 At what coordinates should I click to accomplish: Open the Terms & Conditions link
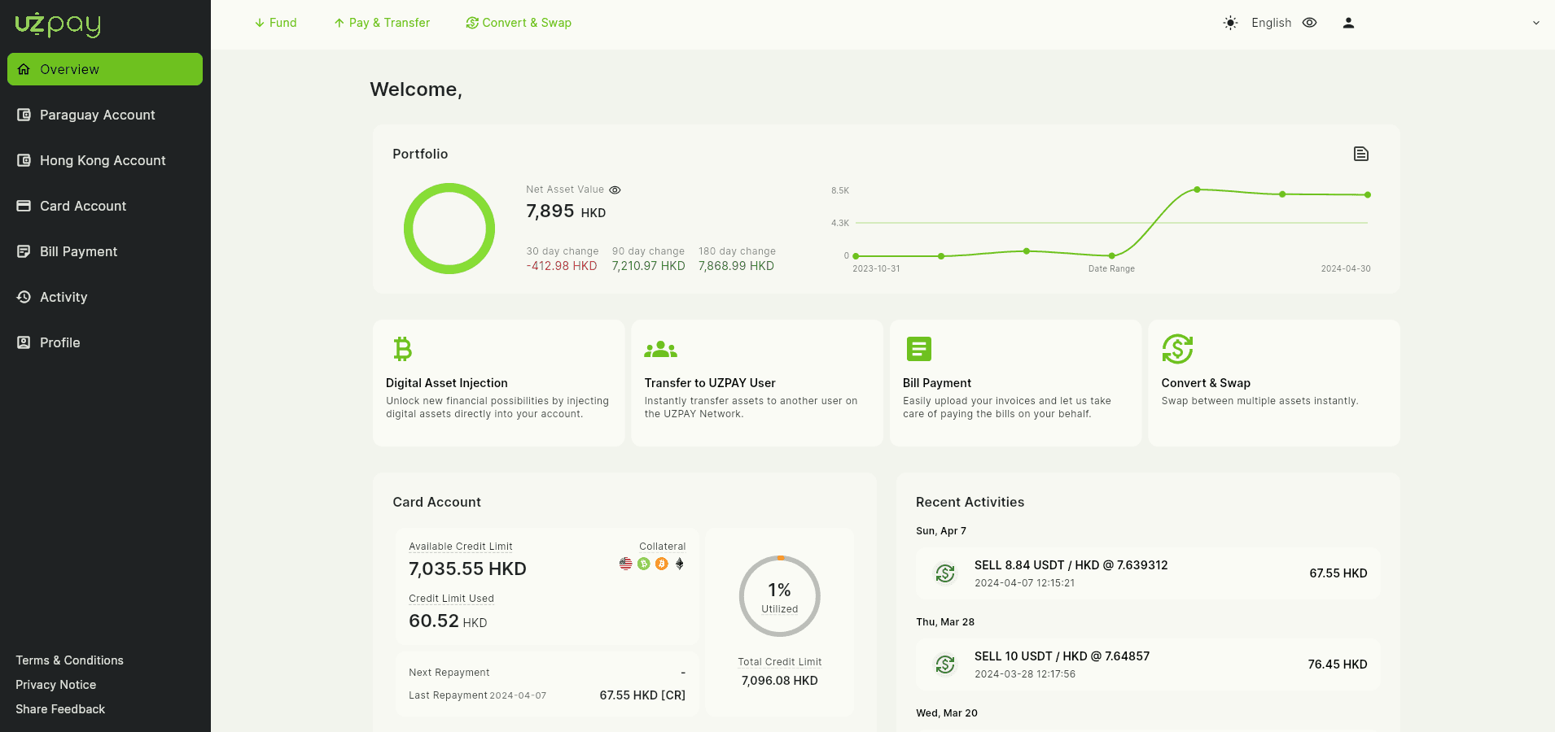(69, 660)
